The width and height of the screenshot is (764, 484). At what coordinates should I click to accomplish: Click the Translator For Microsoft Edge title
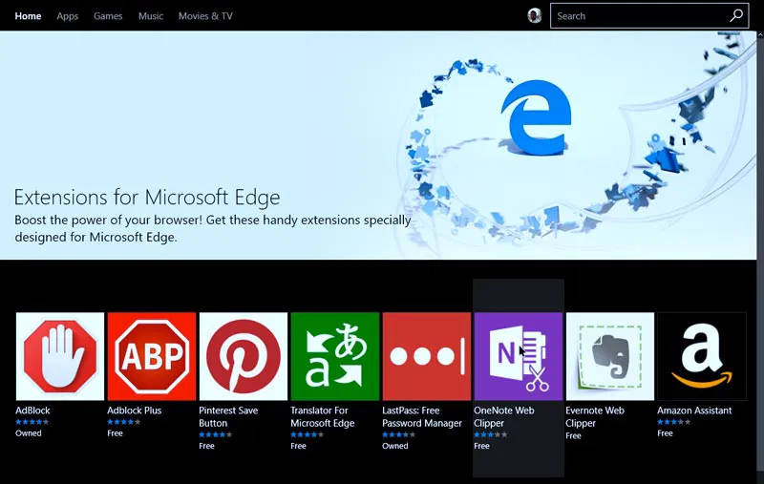click(323, 417)
